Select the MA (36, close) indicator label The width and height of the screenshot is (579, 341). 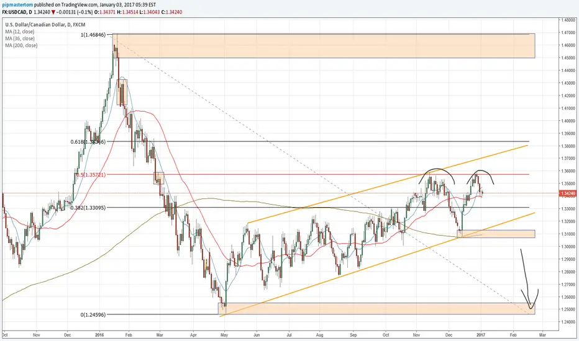pyautogui.click(x=20, y=38)
